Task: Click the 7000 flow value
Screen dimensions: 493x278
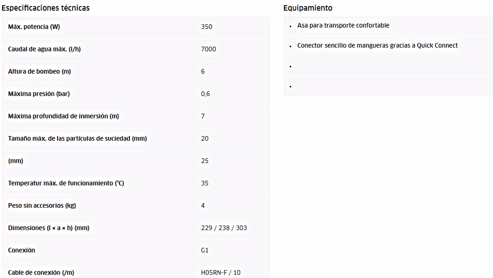Action: [x=208, y=49]
